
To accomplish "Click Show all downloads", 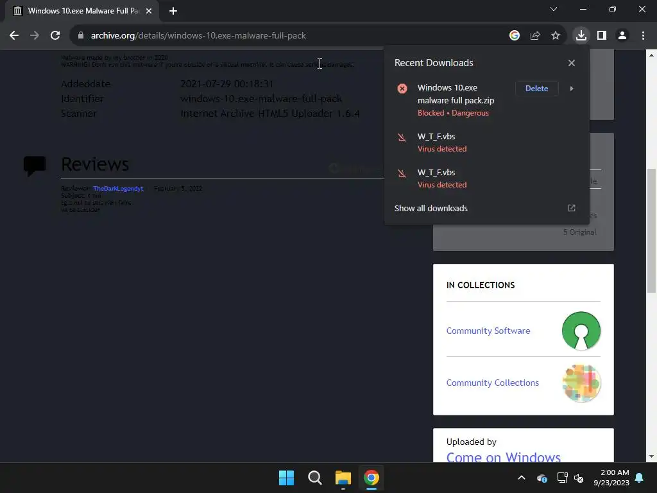I will point(431,209).
